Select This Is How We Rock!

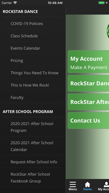(33, 85)
